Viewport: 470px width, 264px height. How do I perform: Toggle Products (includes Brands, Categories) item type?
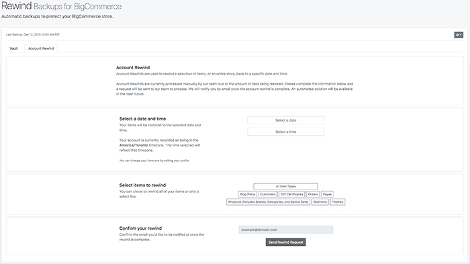(x=269, y=202)
